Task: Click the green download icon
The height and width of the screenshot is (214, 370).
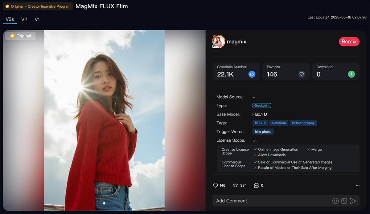Action: click(x=351, y=74)
